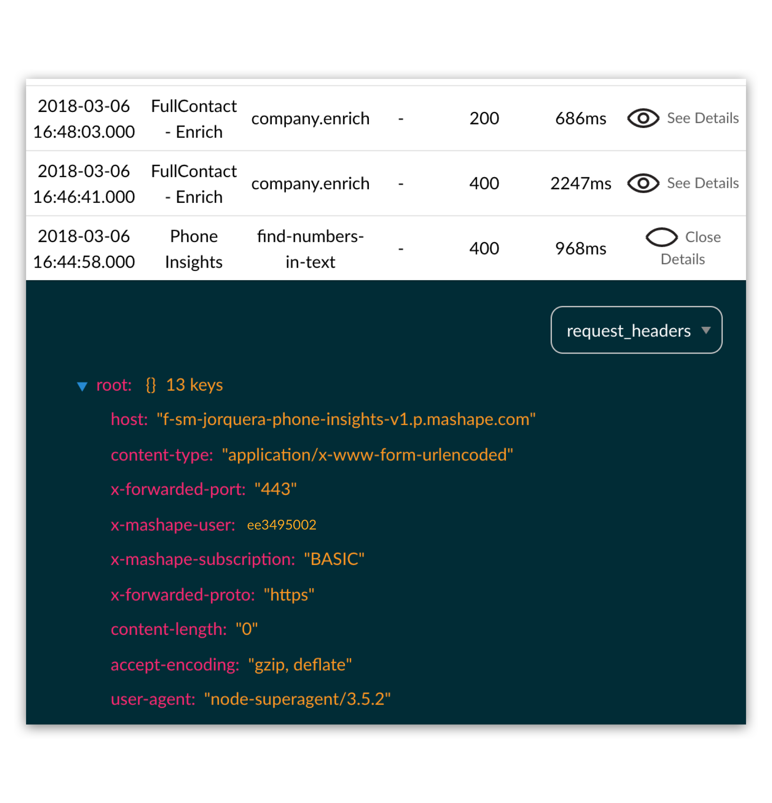The width and height of the screenshot is (772, 803).
Task: Click the x-forwarded-proto https entry
Action: coord(212,595)
